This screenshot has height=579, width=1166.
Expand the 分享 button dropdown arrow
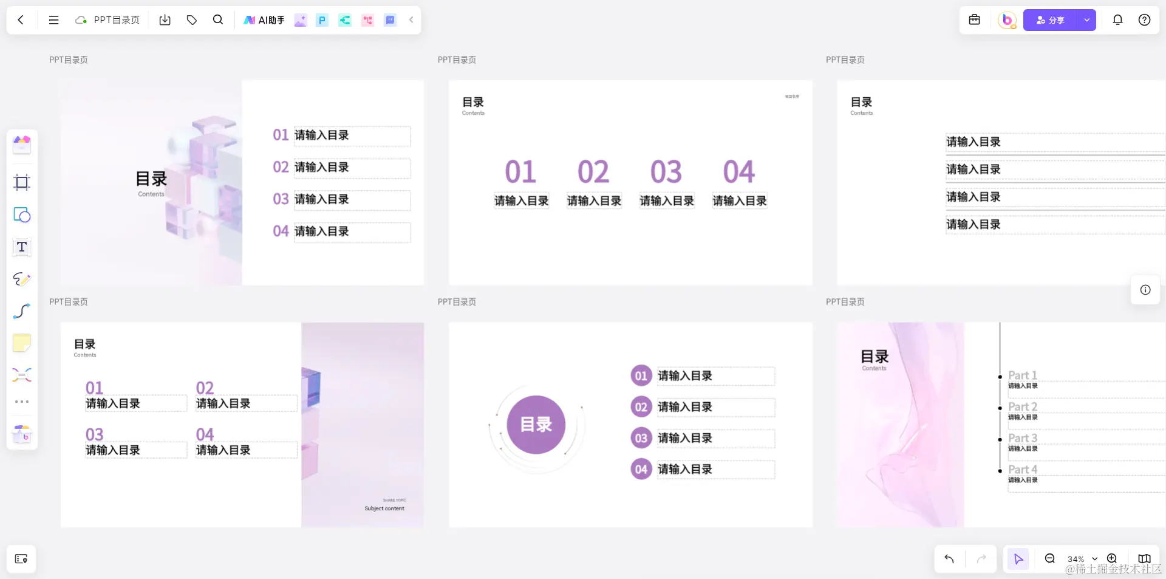tap(1087, 19)
